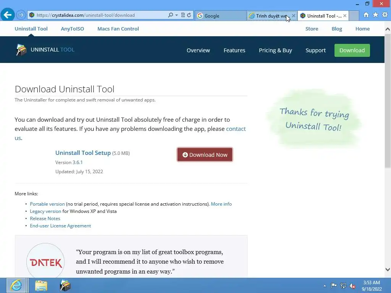Open the browser Tools gear icon
This screenshot has width=391, height=293.
point(385,15)
